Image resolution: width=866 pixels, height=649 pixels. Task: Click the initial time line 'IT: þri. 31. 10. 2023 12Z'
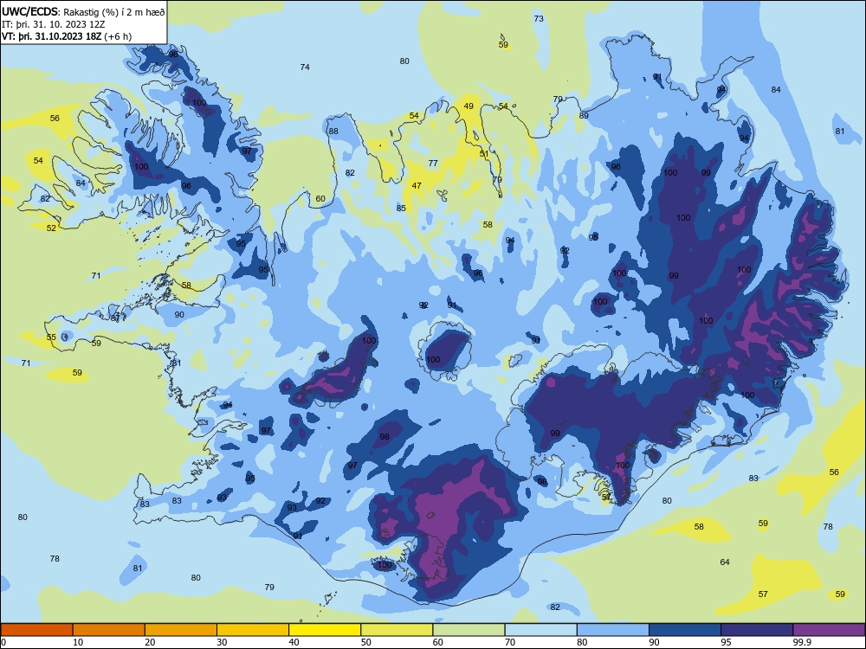(x=54, y=24)
